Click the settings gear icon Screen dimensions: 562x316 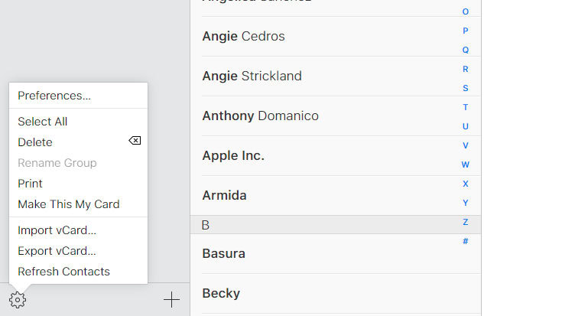pyautogui.click(x=18, y=300)
